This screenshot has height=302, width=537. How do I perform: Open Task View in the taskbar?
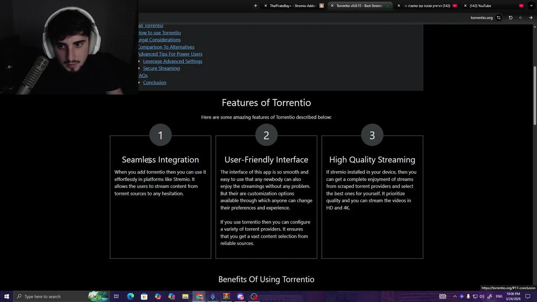point(116,297)
